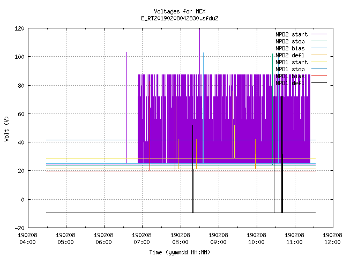Image resolution: width=343 pixels, height=257 pixels.
Task: Click the yellow NPD1 start legend line sample
Action: (x=319, y=62)
